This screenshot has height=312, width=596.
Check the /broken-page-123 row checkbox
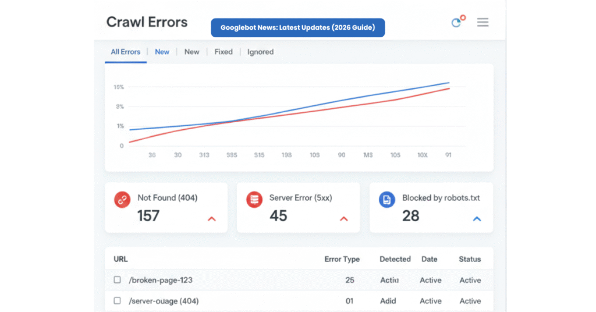coord(117,280)
